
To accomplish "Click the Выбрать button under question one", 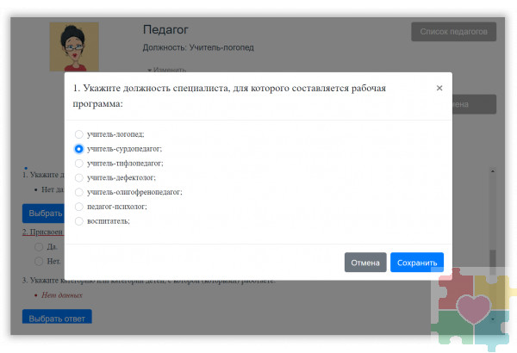I will (43, 213).
